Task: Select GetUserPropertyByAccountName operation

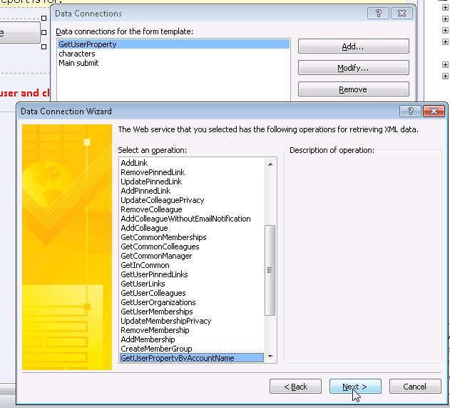Action: [177, 358]
